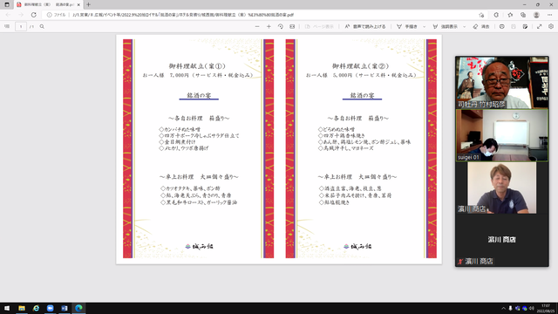Zoom in the PDF
Viewport: 558px width, 314px height.
[269, 26]
